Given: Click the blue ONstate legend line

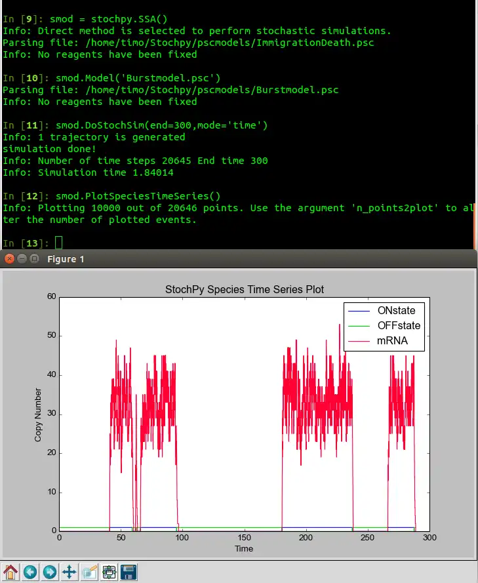Looking at the screenshot, I should (359, 311).
